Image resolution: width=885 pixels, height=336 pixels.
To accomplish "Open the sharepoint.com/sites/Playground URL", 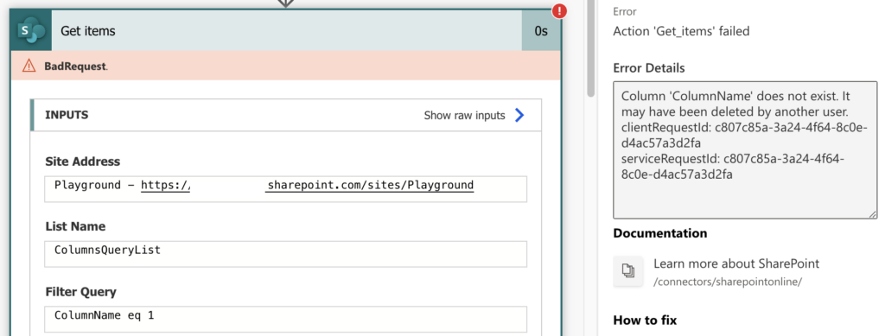I will click(x=370, y=186).
